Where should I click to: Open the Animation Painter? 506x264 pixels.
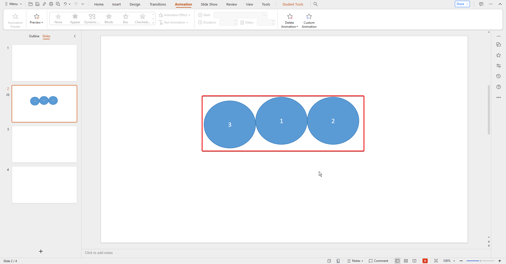pos(15,19)
